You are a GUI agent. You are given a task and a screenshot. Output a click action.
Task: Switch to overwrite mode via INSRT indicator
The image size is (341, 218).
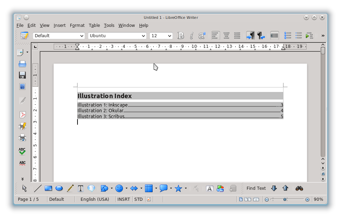[124, 199]
